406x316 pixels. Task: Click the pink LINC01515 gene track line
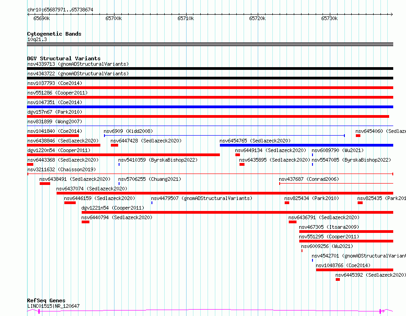210,311
